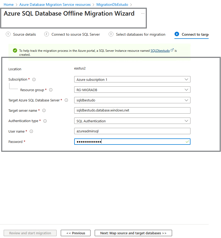
Task: Navigate to MigrationDbEstudo breadcrumb
Action: click(x=112, y=5)
